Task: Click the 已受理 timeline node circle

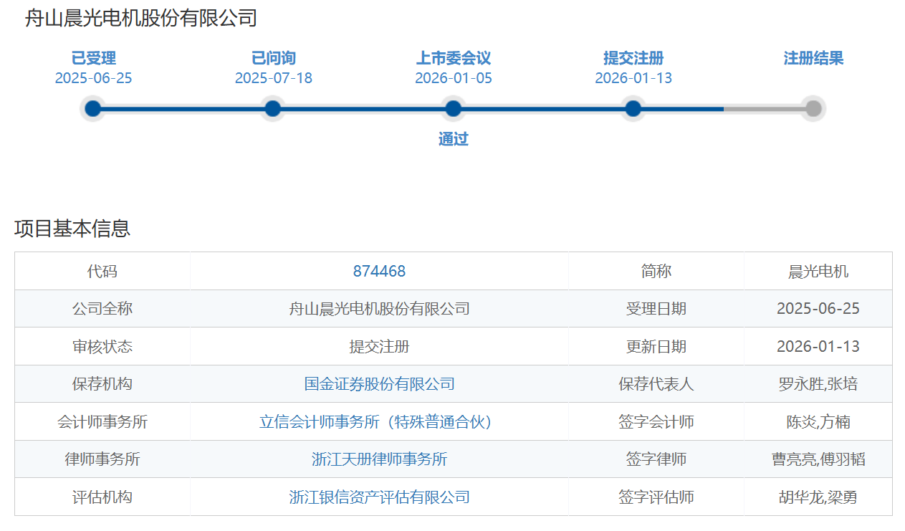Action: click(92, 109)
